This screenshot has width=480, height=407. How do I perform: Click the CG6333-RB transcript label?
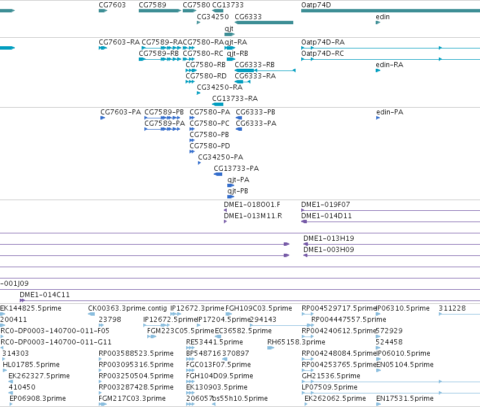click(255, 65)
